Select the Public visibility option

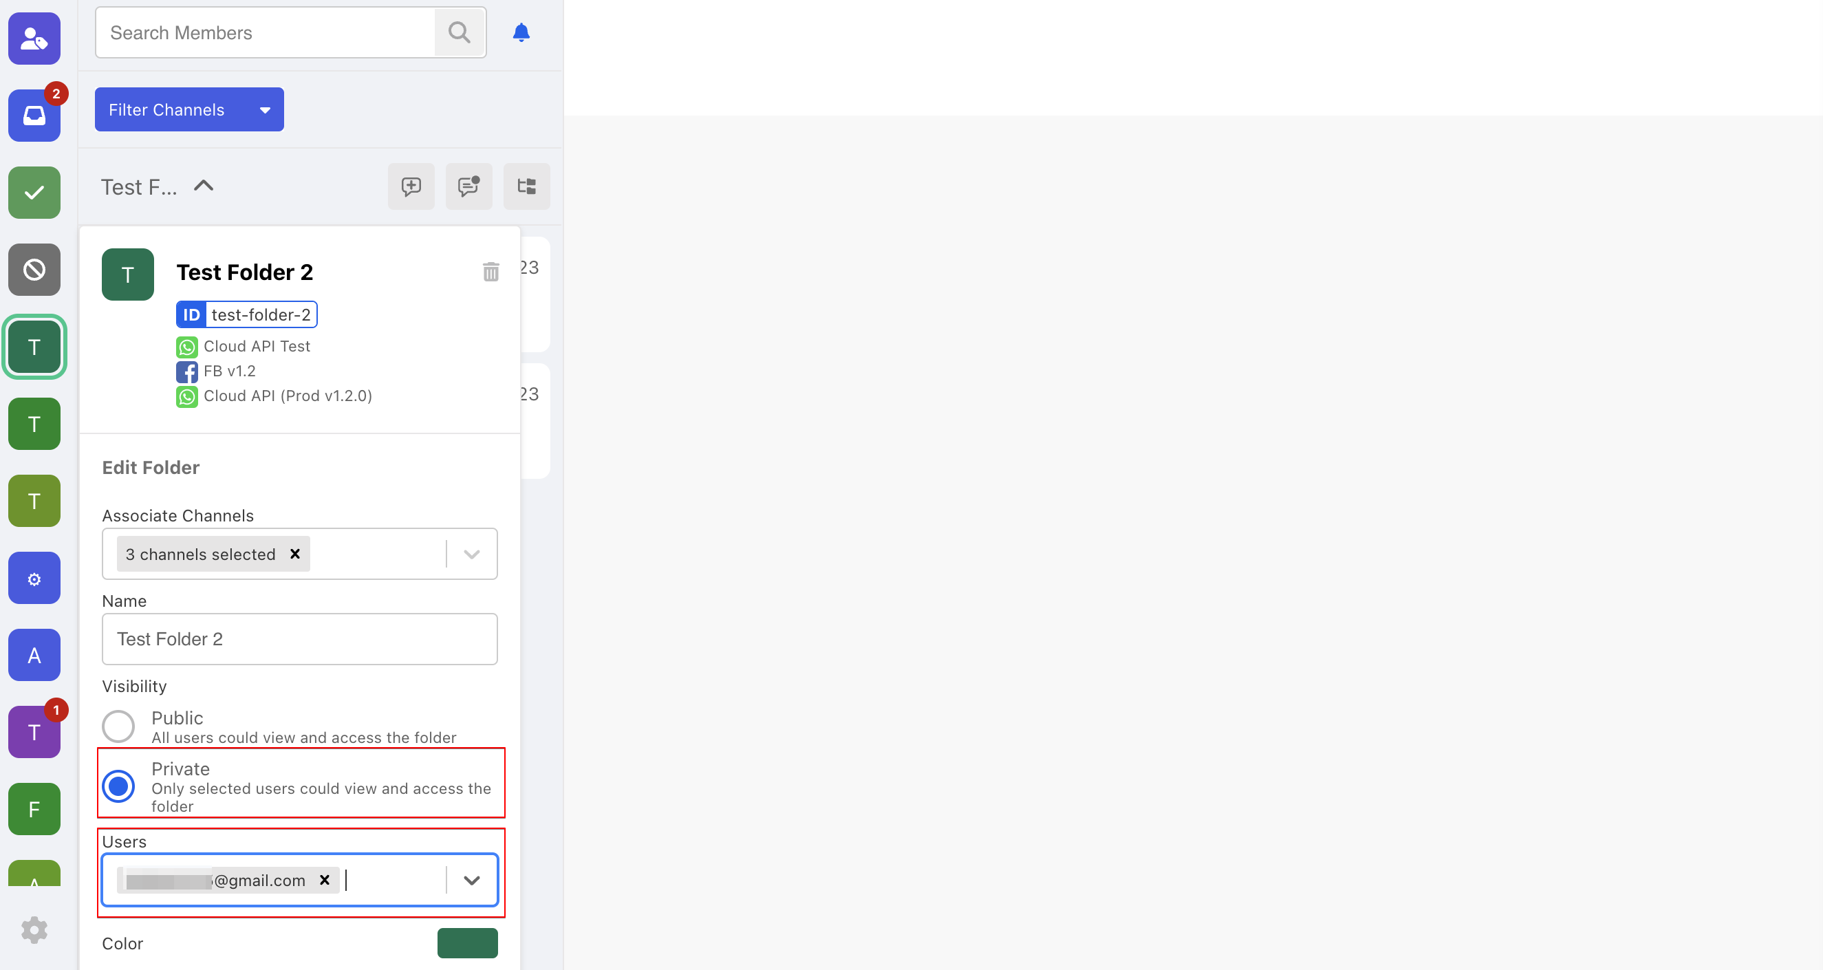[118, 726]
